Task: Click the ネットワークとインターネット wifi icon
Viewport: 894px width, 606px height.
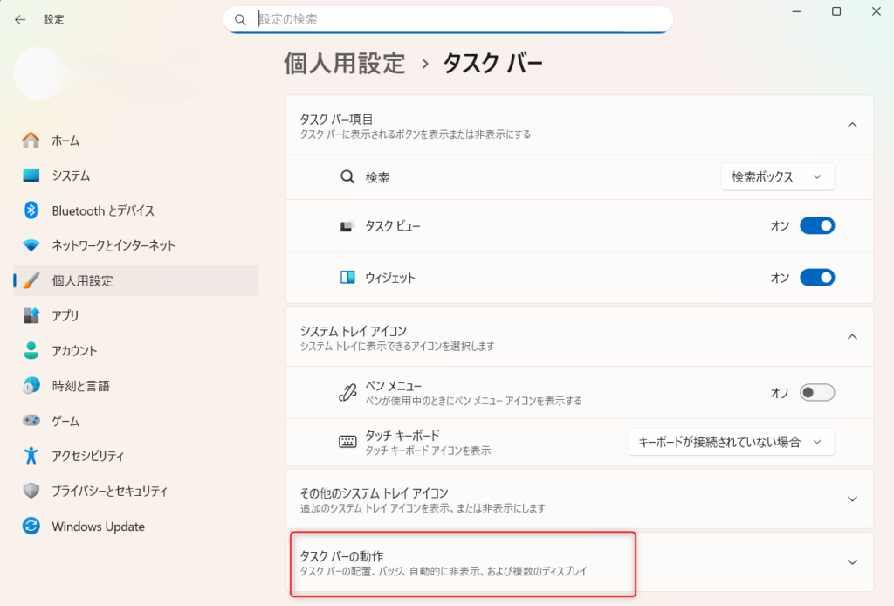Action: pyautogui.click(x=31, y=245)
